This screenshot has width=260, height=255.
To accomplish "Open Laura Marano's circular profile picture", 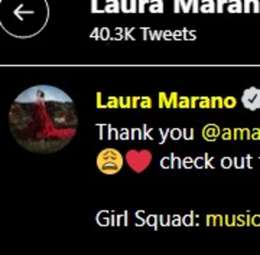I will pyautogui.click(x=43, y=119).
